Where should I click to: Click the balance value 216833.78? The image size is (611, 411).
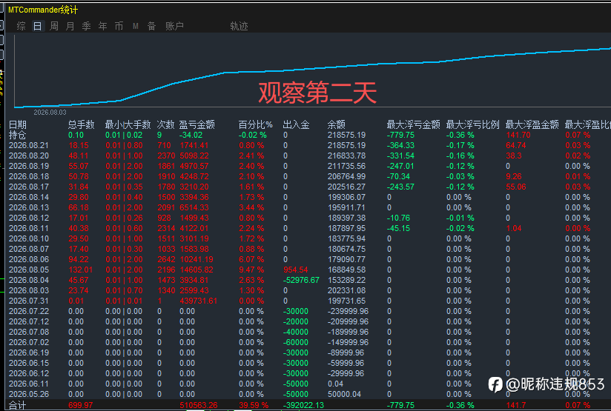click(x=346, y=156)
